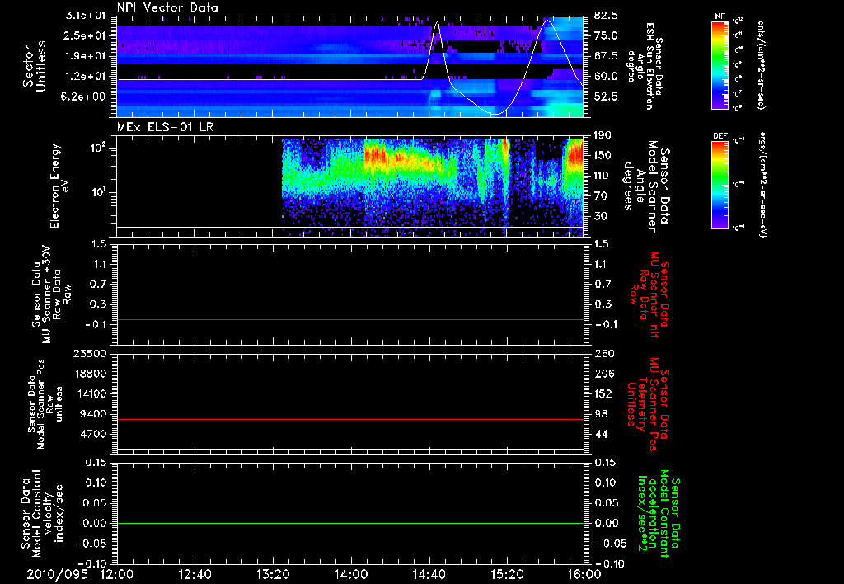The width and height of the screenshot is (844, 584).
Task: Click the 'ergs/(cm**2-sr-sec-eV)' colorbar unit label
Action: (x=762, y=185)
